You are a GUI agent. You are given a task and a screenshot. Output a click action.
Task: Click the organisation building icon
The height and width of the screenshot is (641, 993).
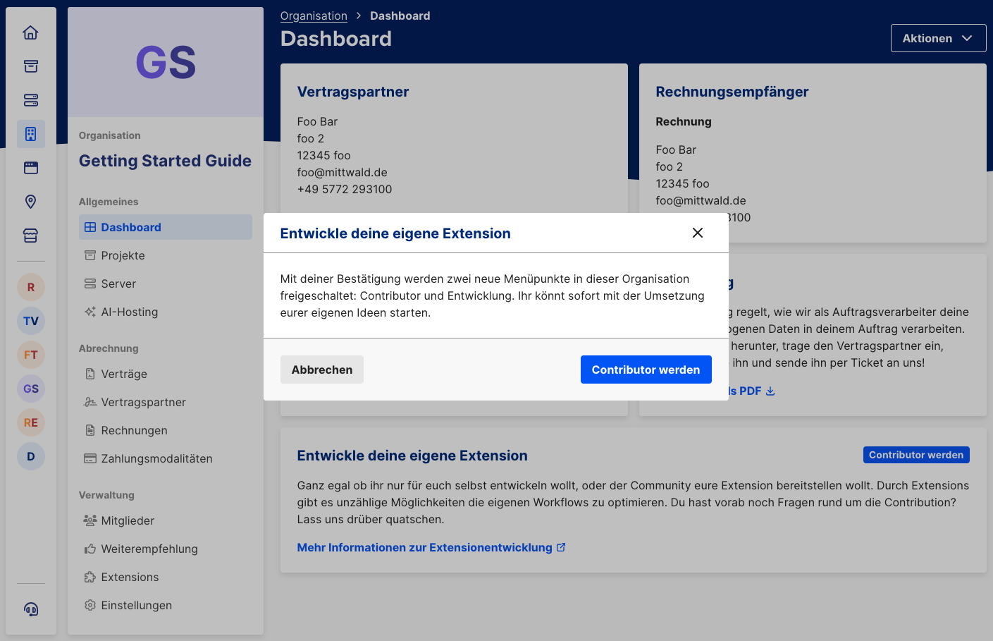[30, 134]
